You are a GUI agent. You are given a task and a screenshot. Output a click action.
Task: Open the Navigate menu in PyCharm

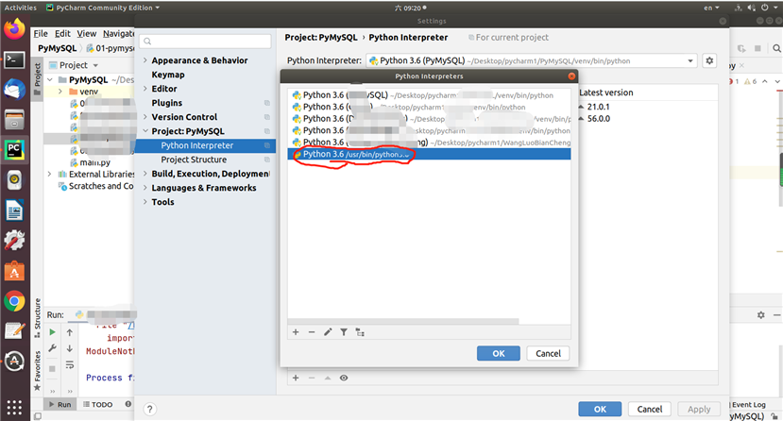119,33
